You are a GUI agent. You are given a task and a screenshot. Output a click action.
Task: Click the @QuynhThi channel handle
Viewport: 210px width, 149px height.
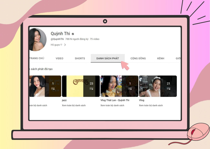(x=57, y=39)
